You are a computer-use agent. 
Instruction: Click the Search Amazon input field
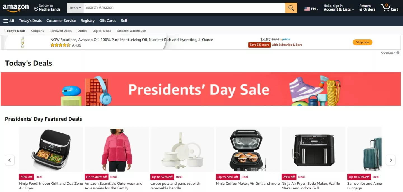pyautogui.click(x=184, y=8)
